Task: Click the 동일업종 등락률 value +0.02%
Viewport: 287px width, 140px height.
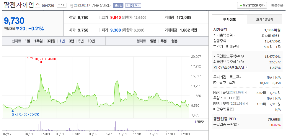Action: pyautogui.click(x=275, y=125)
